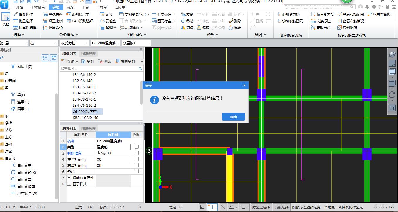The height and width of the screenshot is (212, 398).
Task: Open the 工程设置 ribbon tab
Action: coord(38,7)
